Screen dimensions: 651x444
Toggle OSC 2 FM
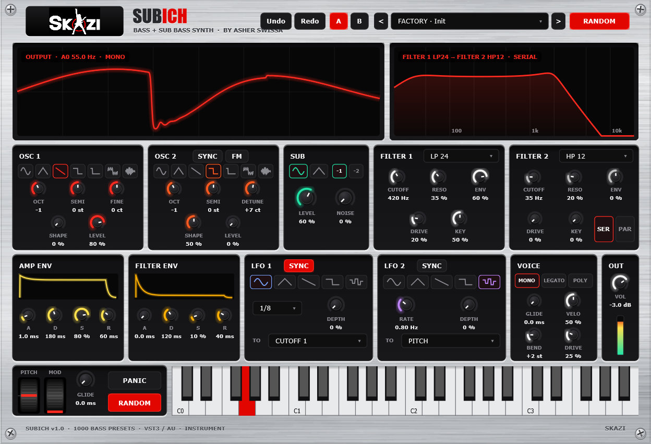point(237,156)
